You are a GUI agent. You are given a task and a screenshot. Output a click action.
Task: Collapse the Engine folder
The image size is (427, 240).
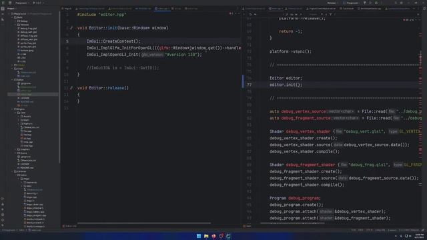click(x=12, y=109)
